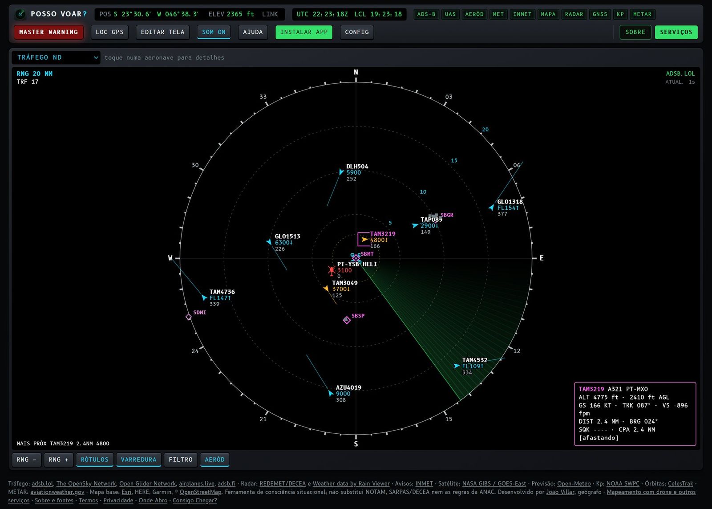
Task: Click the GLO1318 aircraft icon
Action: click(491, 208)
